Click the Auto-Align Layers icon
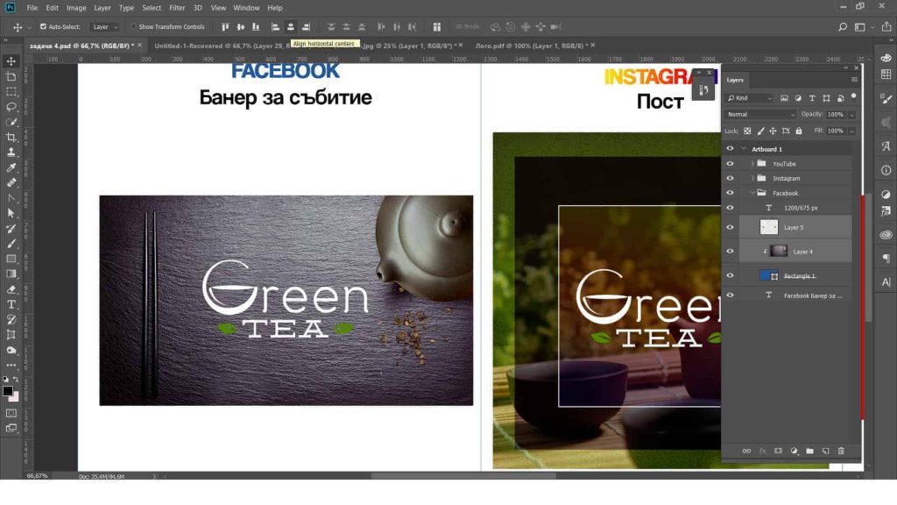The height and width of the screenshot is (505, 897). tap(437, 27)
